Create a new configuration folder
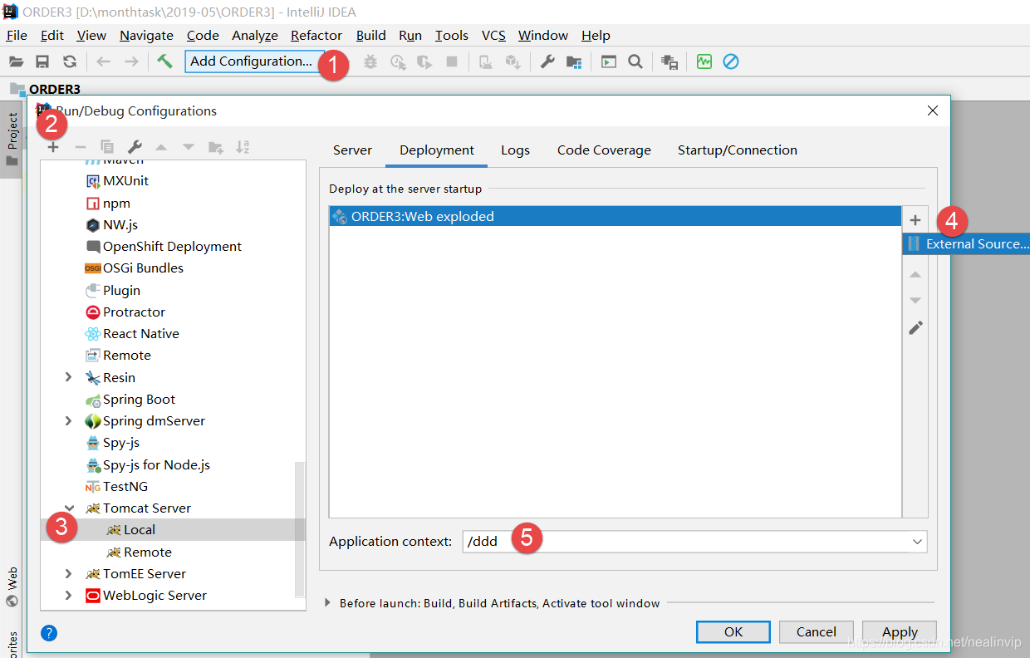Viewport: 1030px width, 658px height. click(216, 147)
